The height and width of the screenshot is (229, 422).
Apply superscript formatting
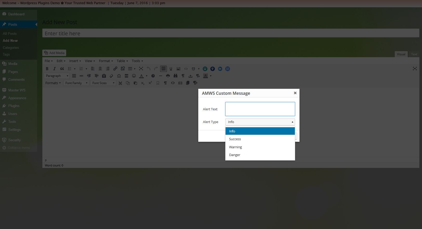pyautogui.click(x=150, y=83)
